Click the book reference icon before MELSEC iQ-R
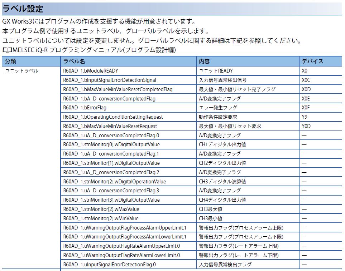The width and height of the screenshot is (345, 271). [7, 50]
